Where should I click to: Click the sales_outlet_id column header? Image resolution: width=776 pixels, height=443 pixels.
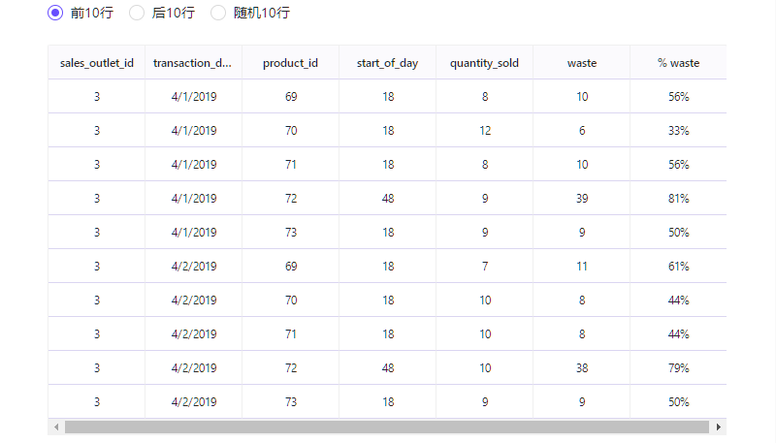(x=96, y=63)
